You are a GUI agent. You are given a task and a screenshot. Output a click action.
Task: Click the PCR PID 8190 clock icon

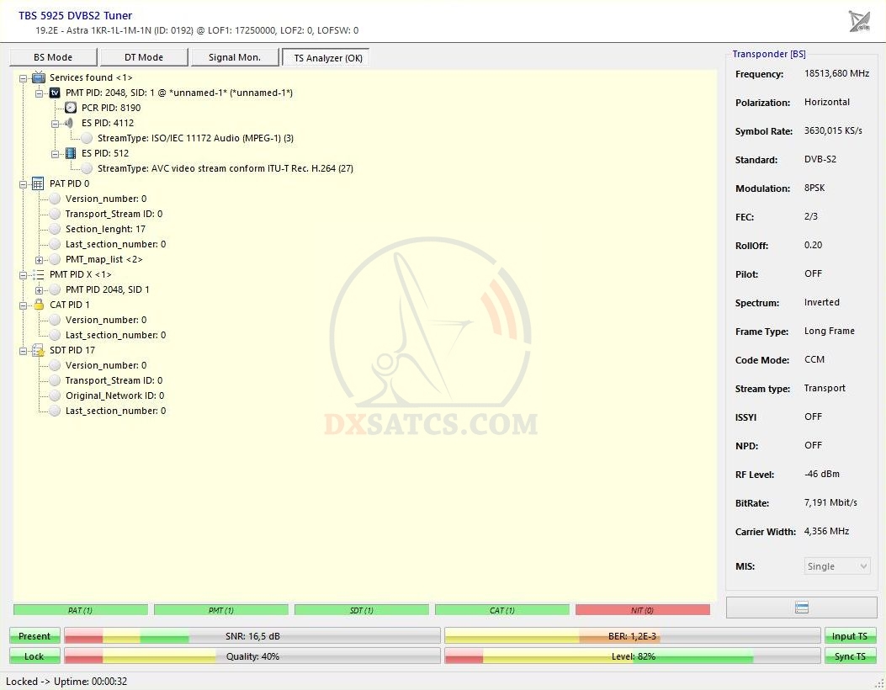pyautogui.click(x=71, y=108)
